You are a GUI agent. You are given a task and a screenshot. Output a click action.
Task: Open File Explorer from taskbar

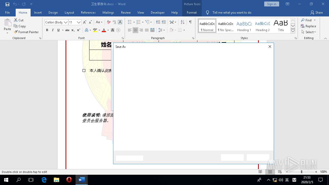pos(57,180)
